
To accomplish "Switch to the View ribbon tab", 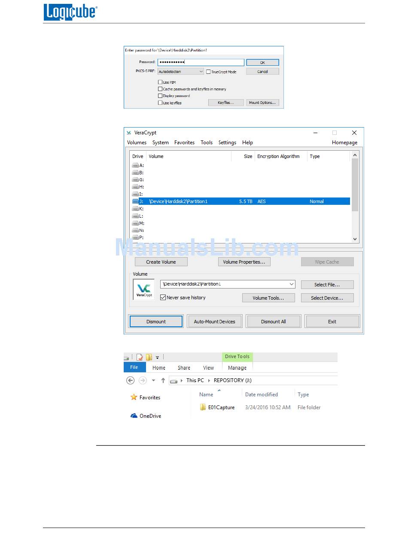I will 209,368.
